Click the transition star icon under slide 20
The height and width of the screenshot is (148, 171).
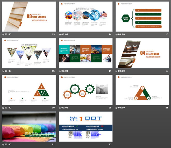[x=60, y=108]
